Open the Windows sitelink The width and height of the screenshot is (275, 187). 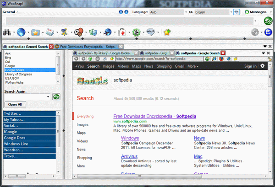pyautogui.click(x=130, y=138)
